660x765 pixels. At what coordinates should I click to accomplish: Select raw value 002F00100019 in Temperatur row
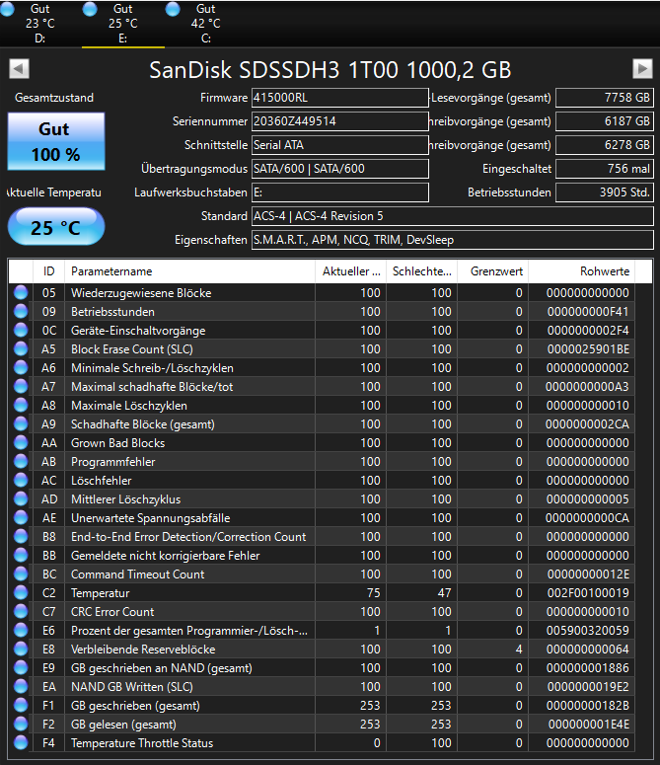point(588,593)
